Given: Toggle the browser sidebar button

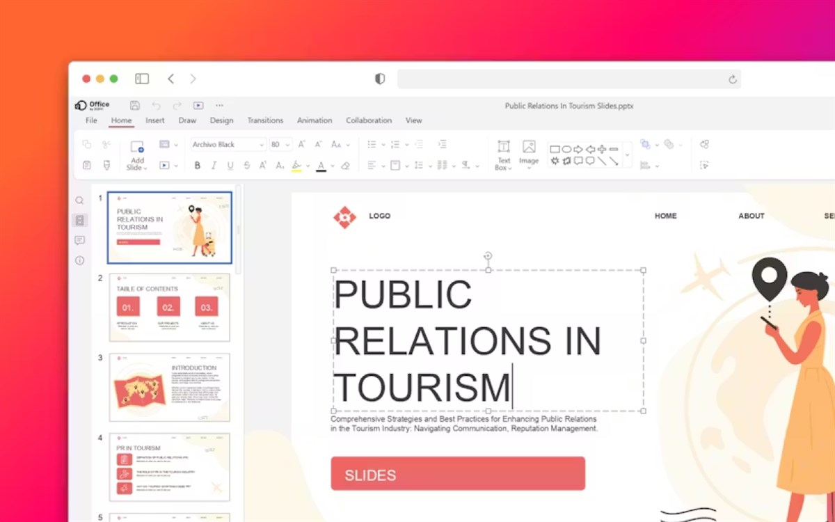Looking at the screenshot, I should [x=142, y=79].
